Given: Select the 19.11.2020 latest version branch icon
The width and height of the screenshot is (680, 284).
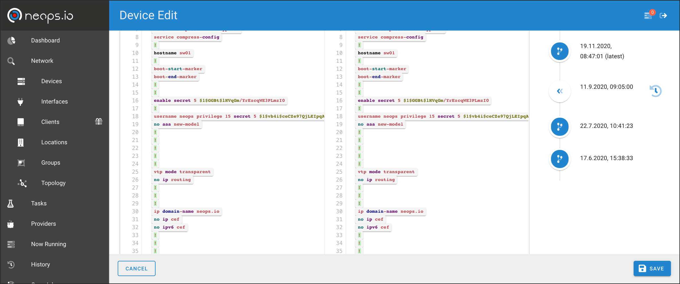Looking at the screenshot, I should [x=560, y=51].
